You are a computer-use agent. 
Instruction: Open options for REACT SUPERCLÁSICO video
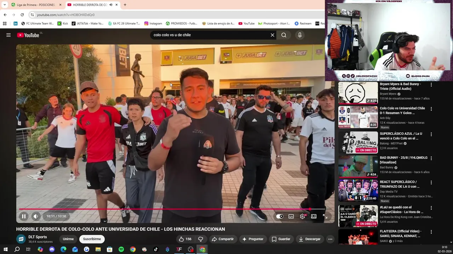point(431,182)
